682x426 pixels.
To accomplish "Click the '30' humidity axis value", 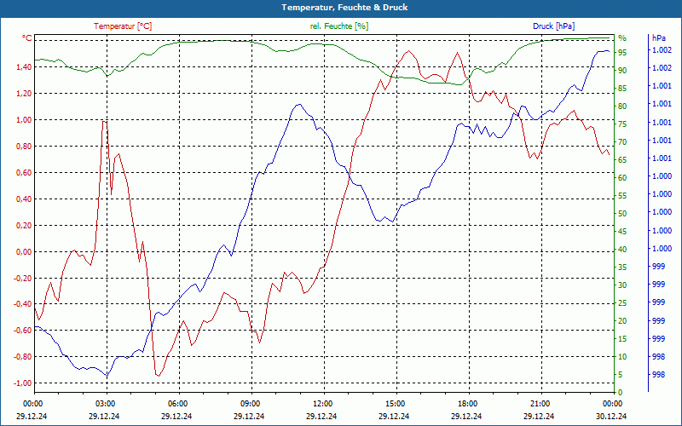I will click(622, 285).
